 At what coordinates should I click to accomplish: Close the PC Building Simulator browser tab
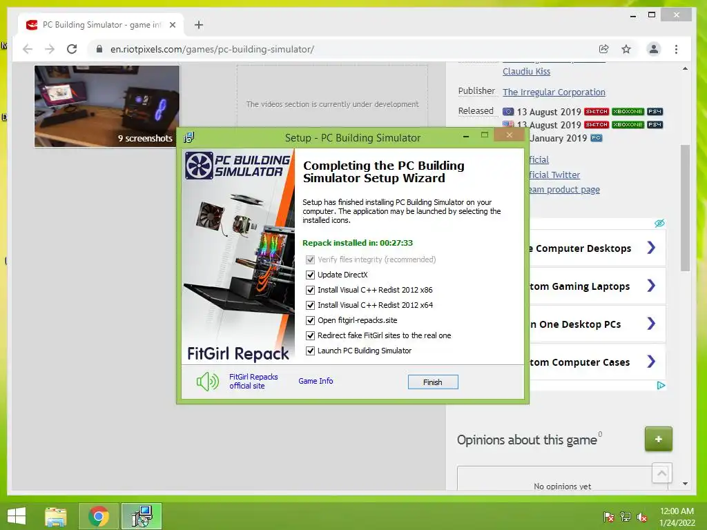(172, 25)
